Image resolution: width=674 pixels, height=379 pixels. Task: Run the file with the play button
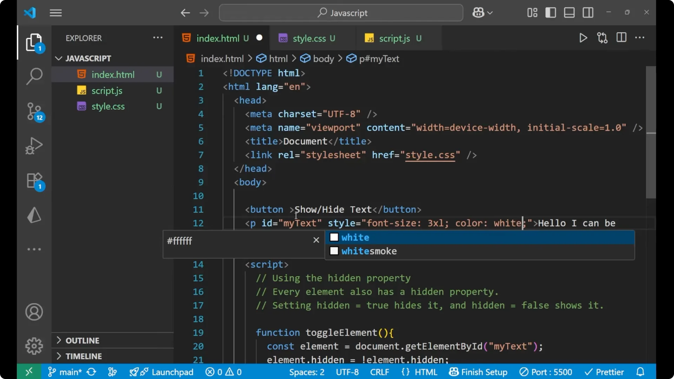[583, 38]
